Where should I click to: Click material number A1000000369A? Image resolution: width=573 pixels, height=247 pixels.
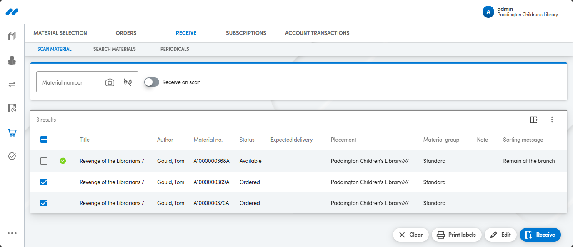click(212, 182)
